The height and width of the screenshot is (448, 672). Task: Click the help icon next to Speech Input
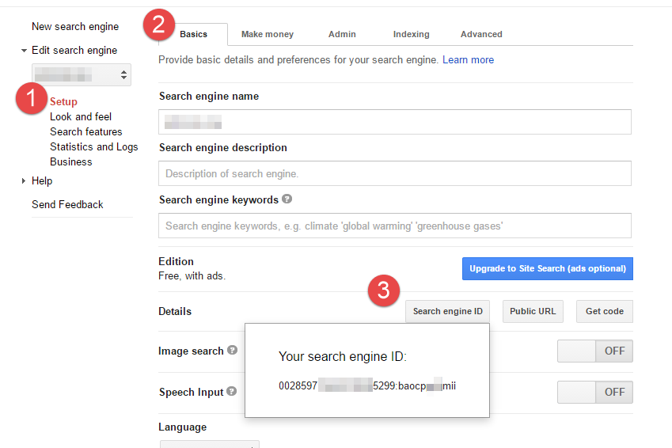(x=231, y=391)
